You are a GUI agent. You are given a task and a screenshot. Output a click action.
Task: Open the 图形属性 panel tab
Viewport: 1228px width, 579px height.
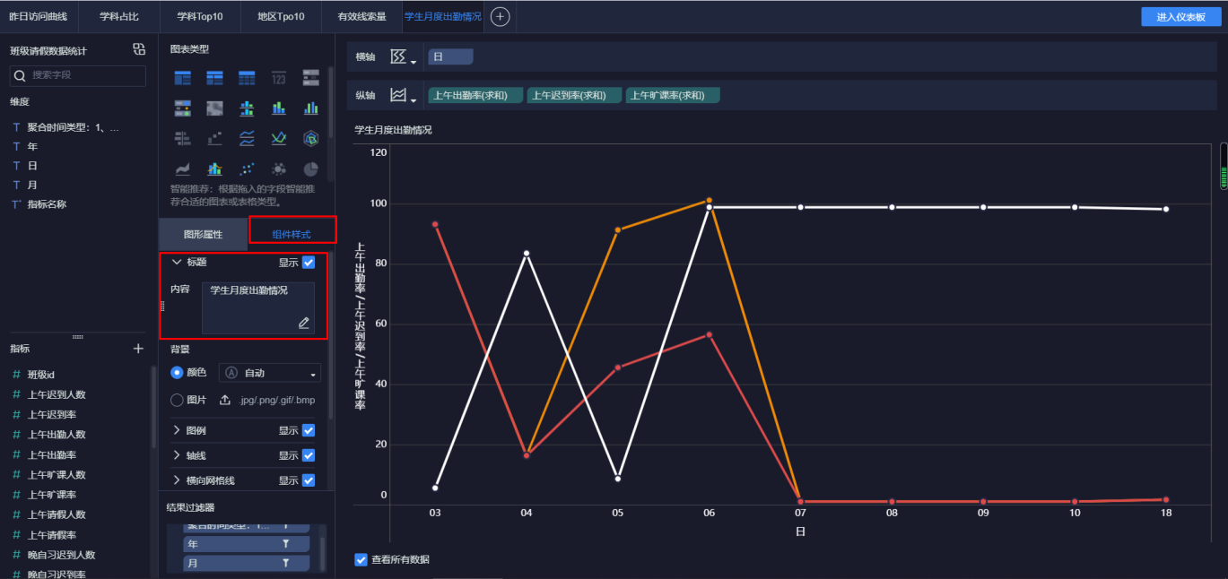click(x=203, y=234)
